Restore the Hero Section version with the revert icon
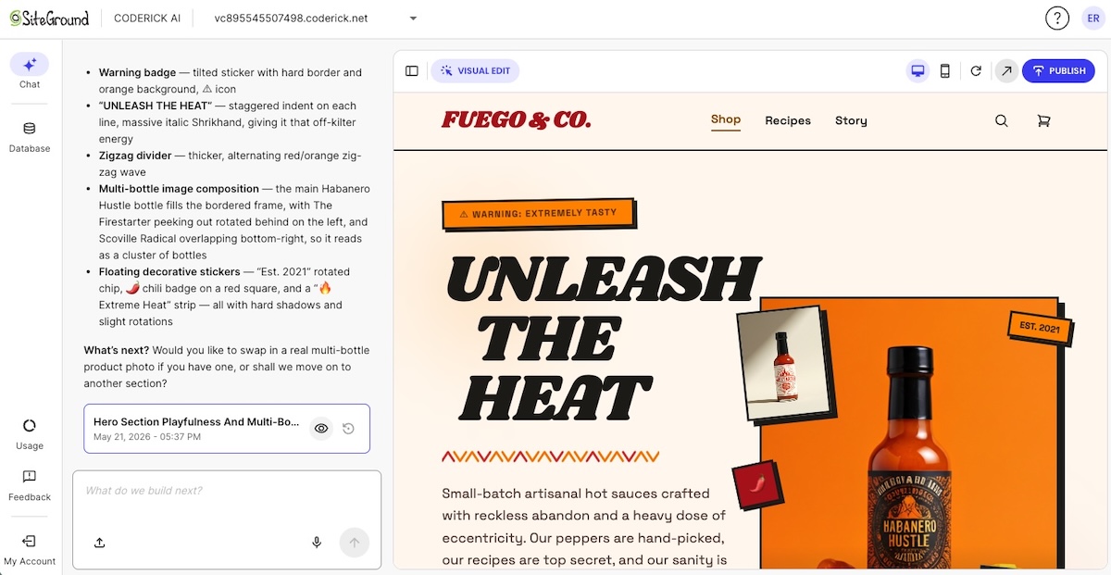The height and width of the screenshot is (575, 1111). coord(348,429)
